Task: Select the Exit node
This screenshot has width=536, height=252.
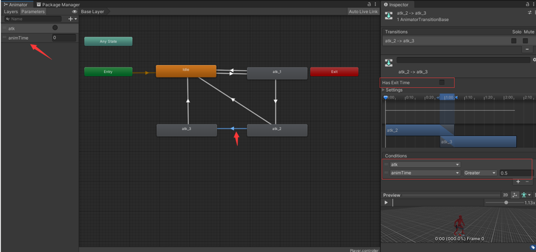Action: 334,72
